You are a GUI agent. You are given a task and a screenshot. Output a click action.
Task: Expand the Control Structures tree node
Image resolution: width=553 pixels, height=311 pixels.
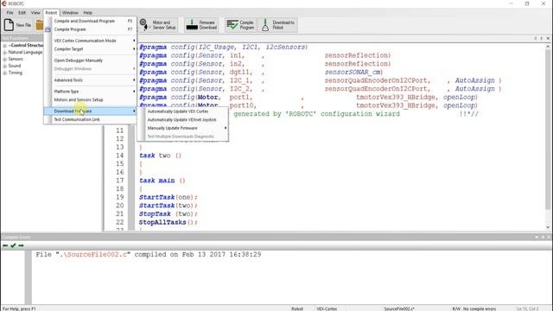point(4,46)
